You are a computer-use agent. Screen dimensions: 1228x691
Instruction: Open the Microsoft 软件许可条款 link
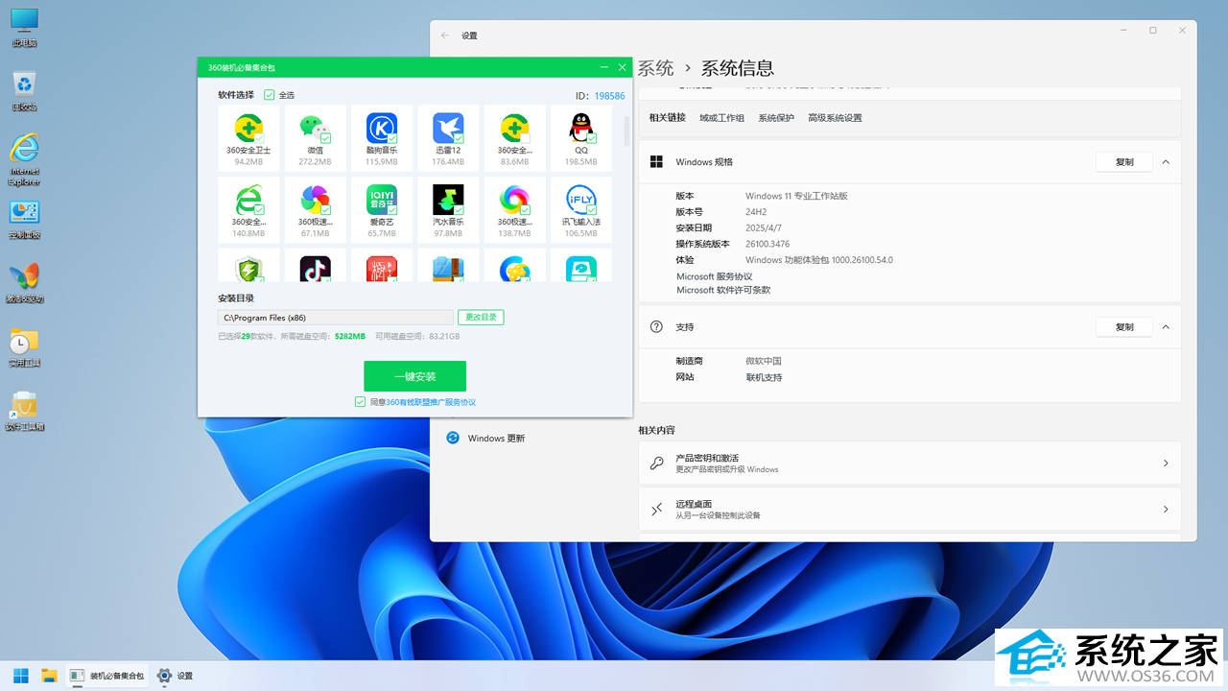tap(723, 290)
